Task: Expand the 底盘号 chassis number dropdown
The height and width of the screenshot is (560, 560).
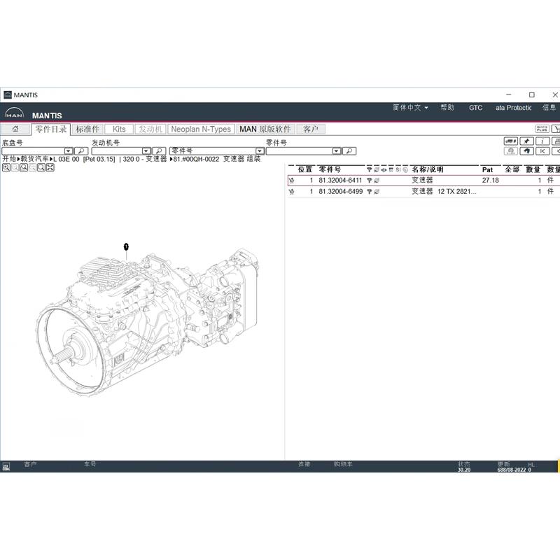Action: pyautogui.click(x=69, y=151)
